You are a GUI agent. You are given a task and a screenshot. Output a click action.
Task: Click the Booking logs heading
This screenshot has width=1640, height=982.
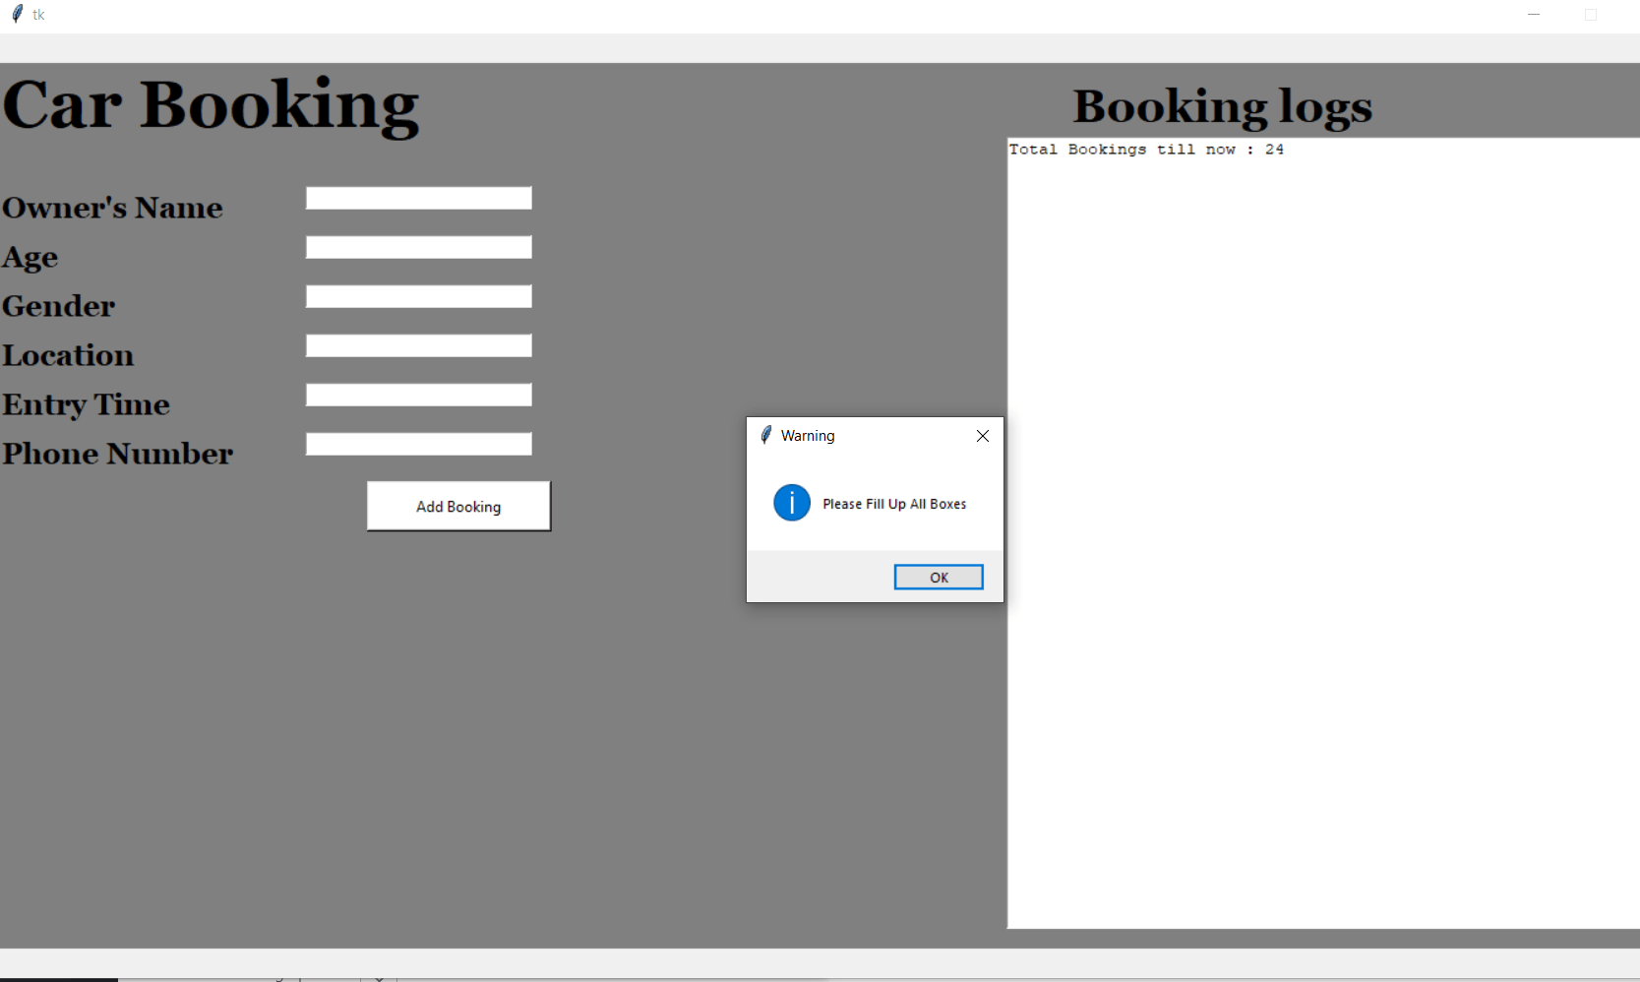pyautogui.click(x=1223, y=106)
